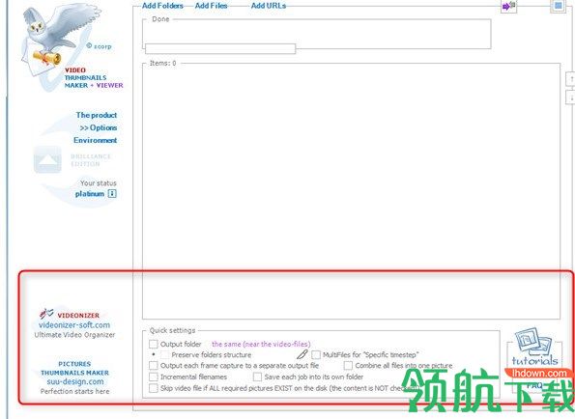Viewport: 575px width, 419px height.
Task: Toggle Incremental filenames checkbox
Action: coord(154,377)
